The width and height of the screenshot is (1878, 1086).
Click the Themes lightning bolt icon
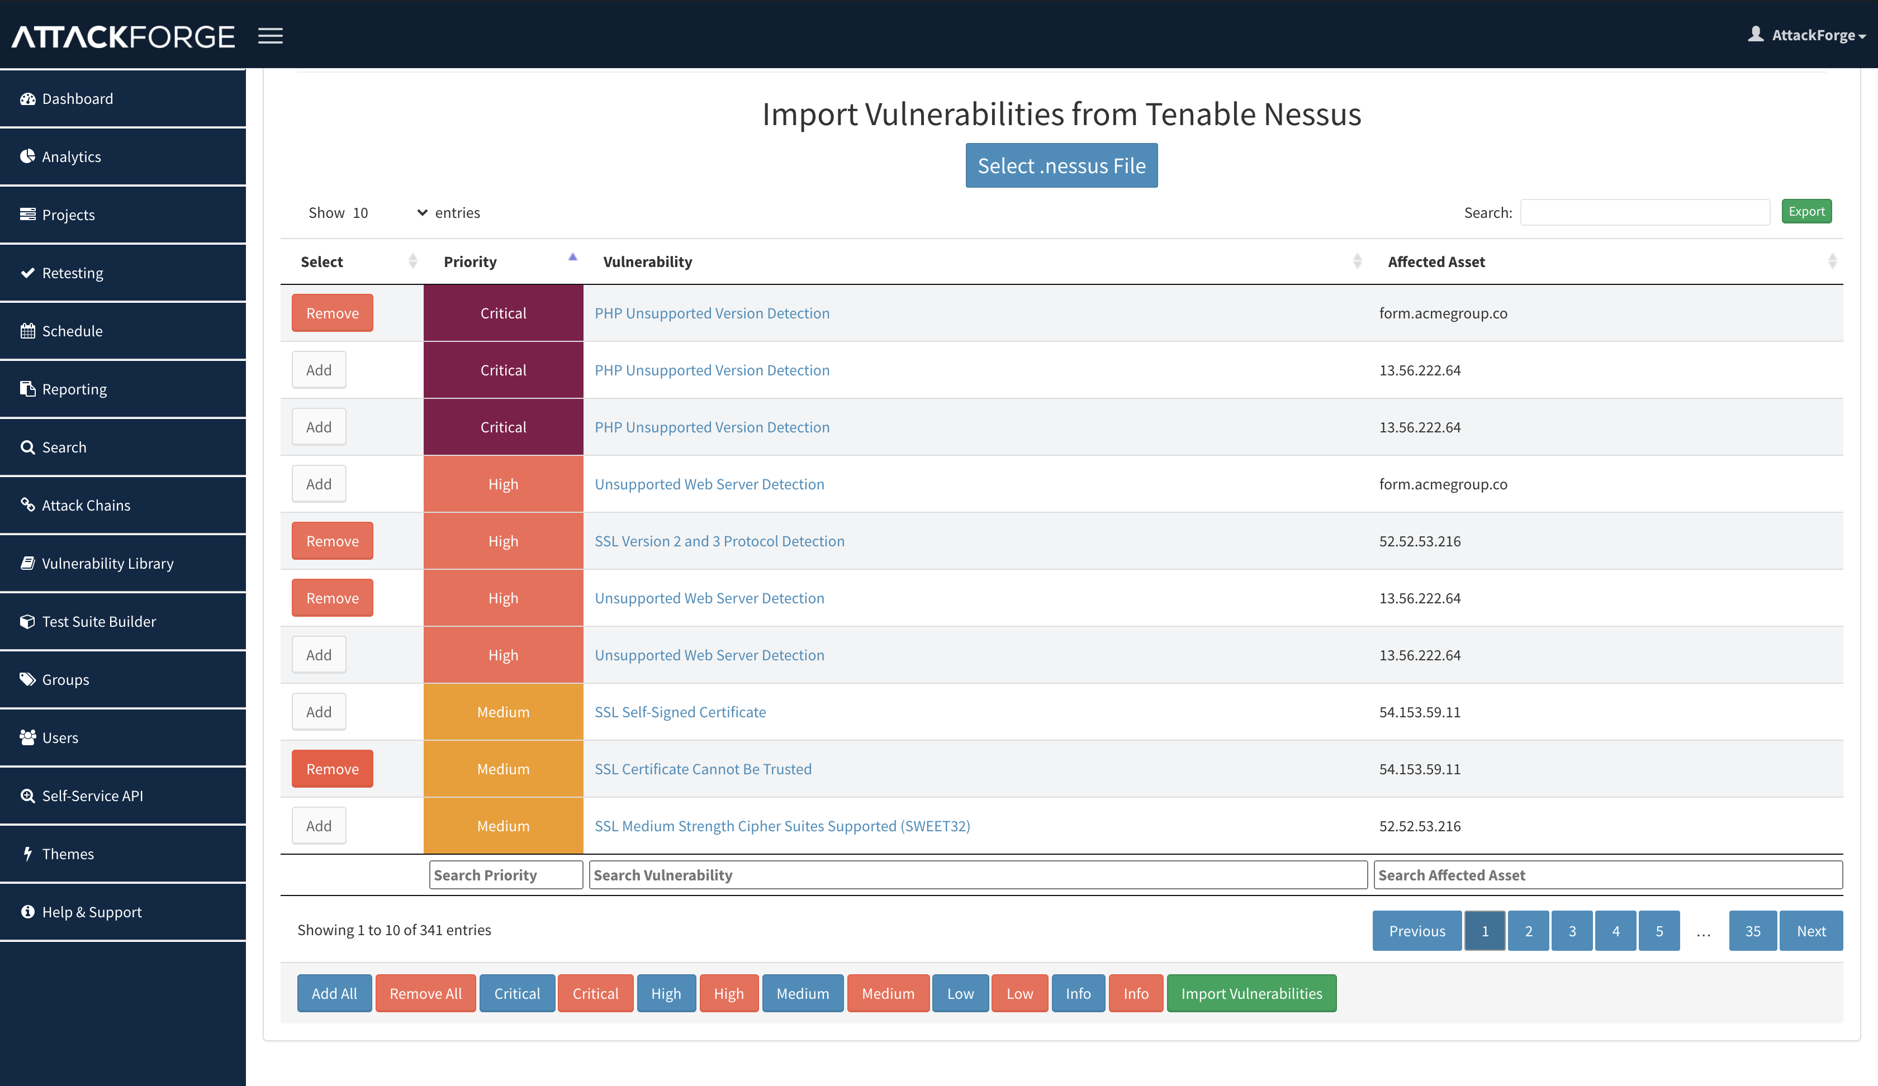coord(27,854)
